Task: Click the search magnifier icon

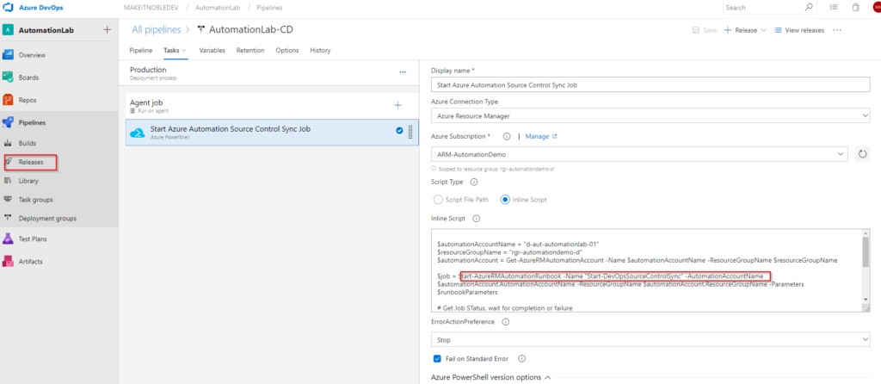Action: coord(809,7)
